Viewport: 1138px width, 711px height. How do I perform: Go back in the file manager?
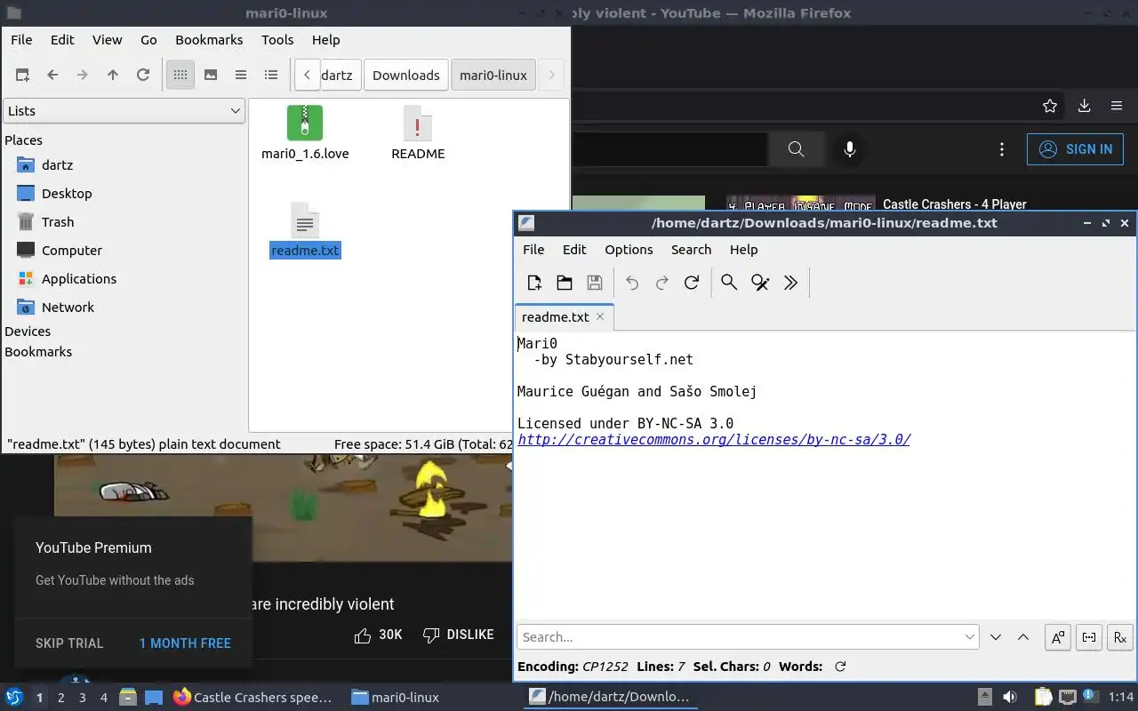[52, 75]
